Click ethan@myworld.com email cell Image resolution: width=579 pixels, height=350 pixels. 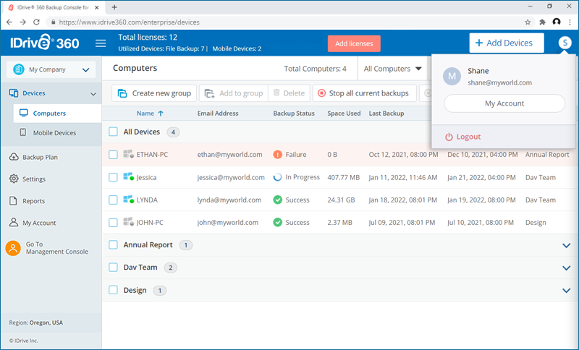[229, 155]
